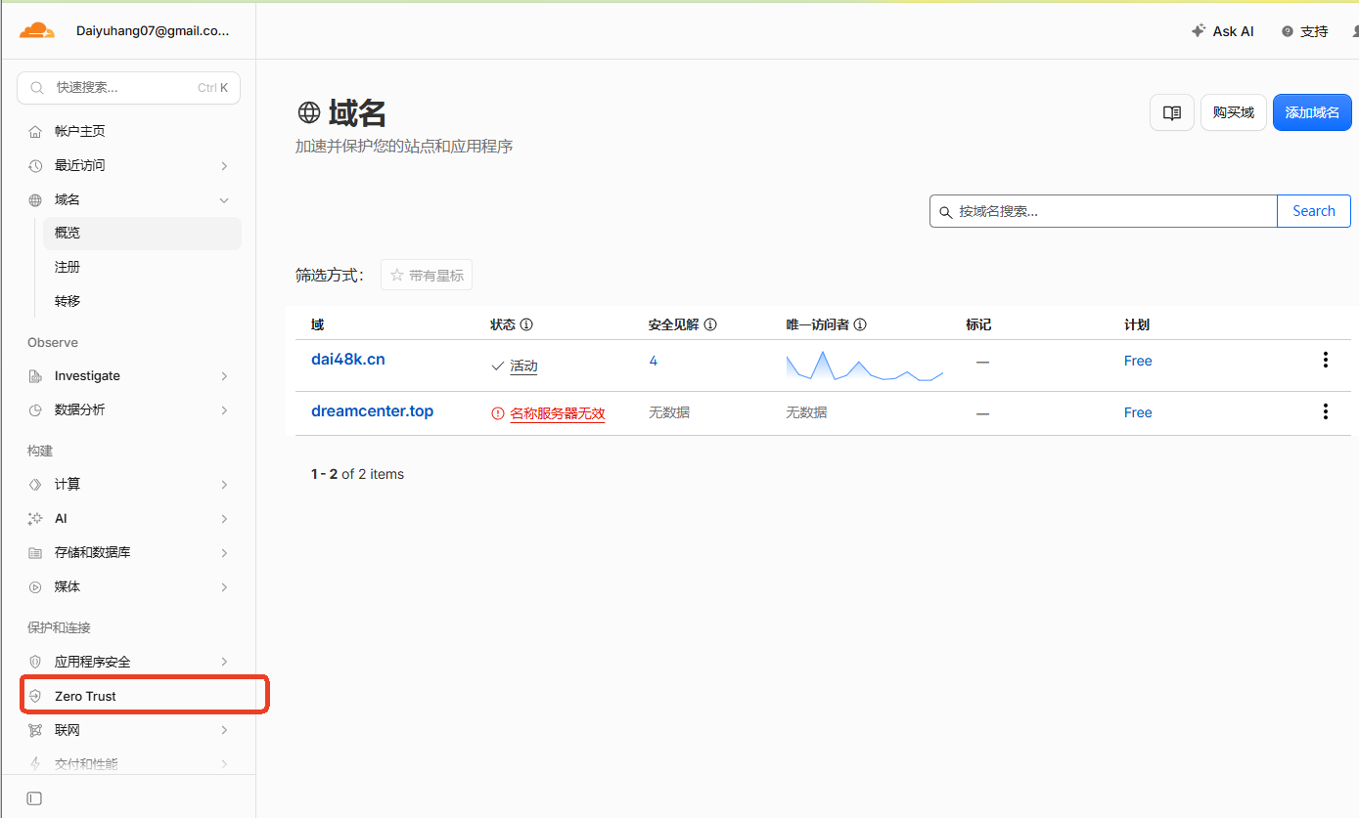Open more options for dai48k.cn
Image resolution: width=1359 pixels, height=818 pixels.
pos(1326,360)
